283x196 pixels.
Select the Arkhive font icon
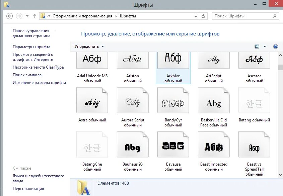(x=173, y=60)
